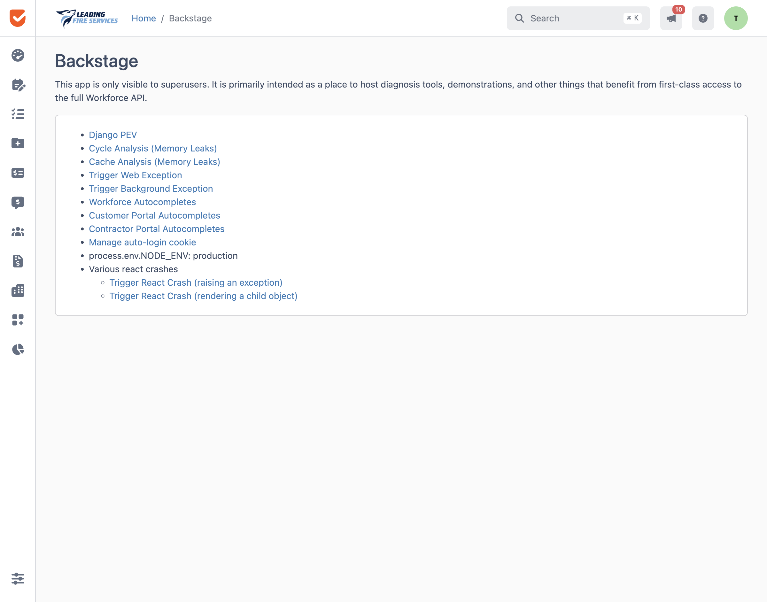This screenshot has height=602, width=767.
Task: Click Trigger React Crash (rendering a child object)
Action: (x=203, y=296)
